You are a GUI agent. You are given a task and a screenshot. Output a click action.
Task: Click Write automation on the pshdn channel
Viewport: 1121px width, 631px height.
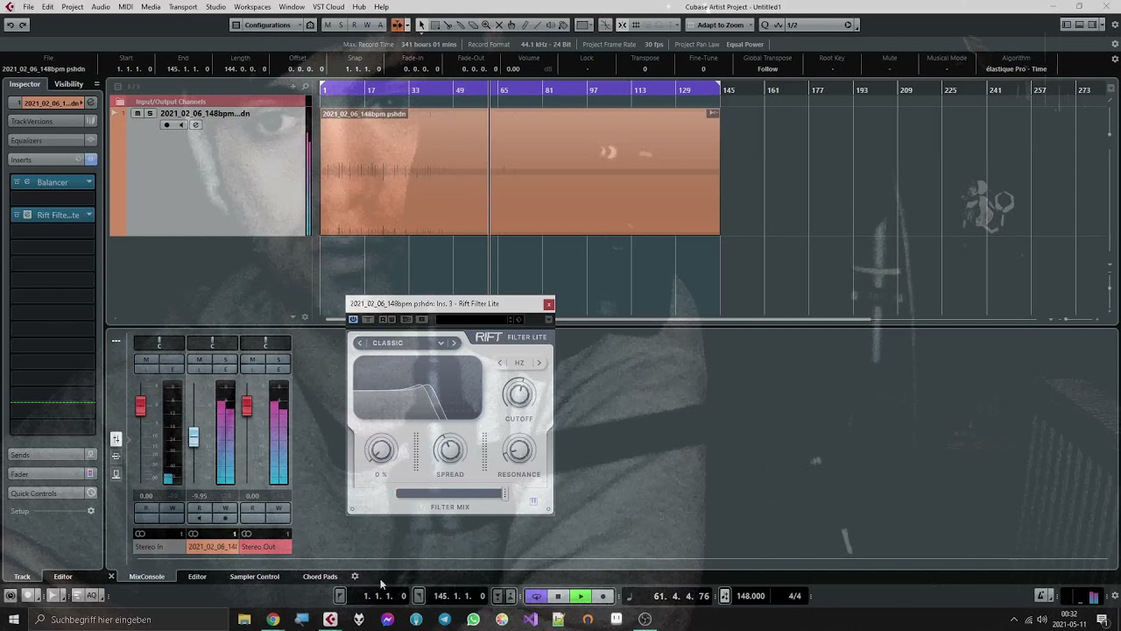click(225, 508)
